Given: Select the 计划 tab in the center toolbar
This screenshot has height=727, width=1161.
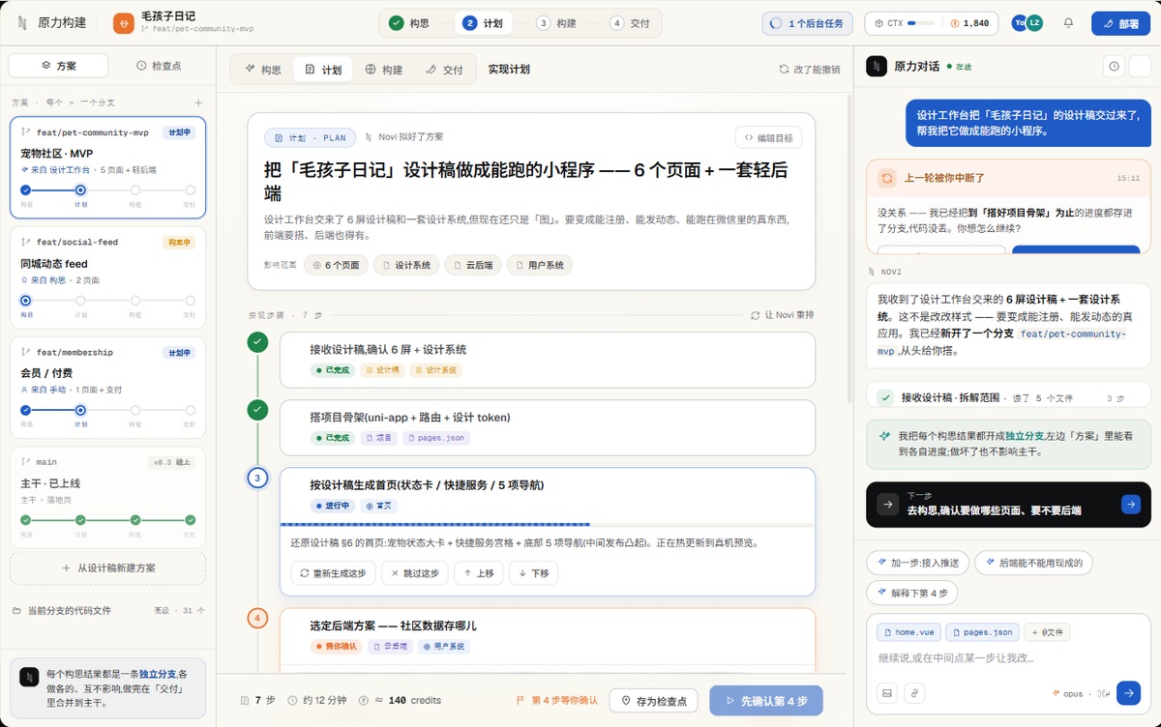Looking at the screenshot, I should (x=323, y=70).
